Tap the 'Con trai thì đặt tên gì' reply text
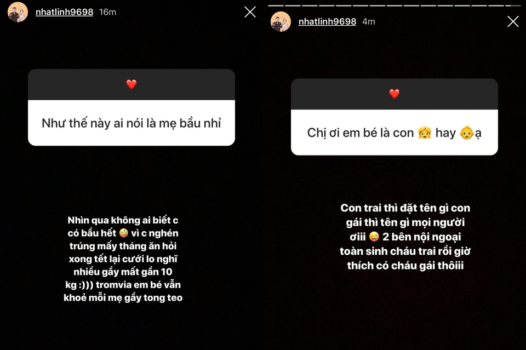 tap(405, 237)
